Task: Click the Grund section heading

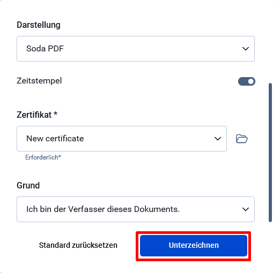Action: click(28, 185)
